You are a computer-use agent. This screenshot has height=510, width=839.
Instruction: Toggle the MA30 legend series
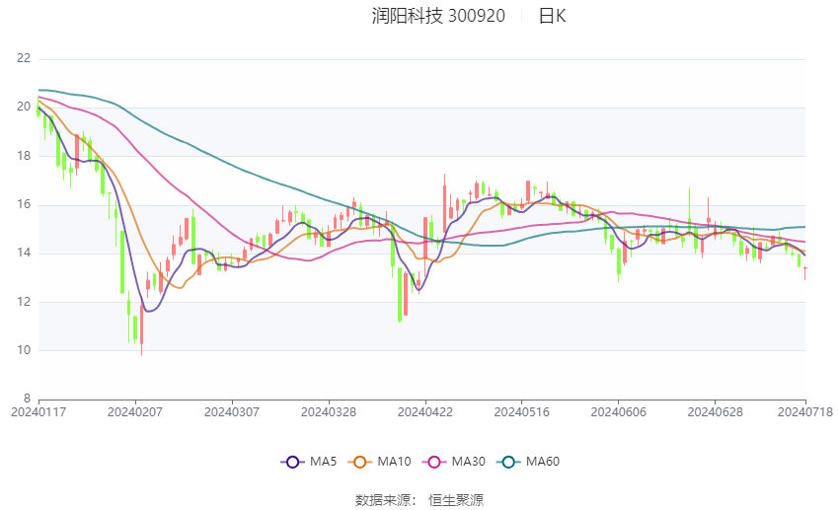(454, 462)
